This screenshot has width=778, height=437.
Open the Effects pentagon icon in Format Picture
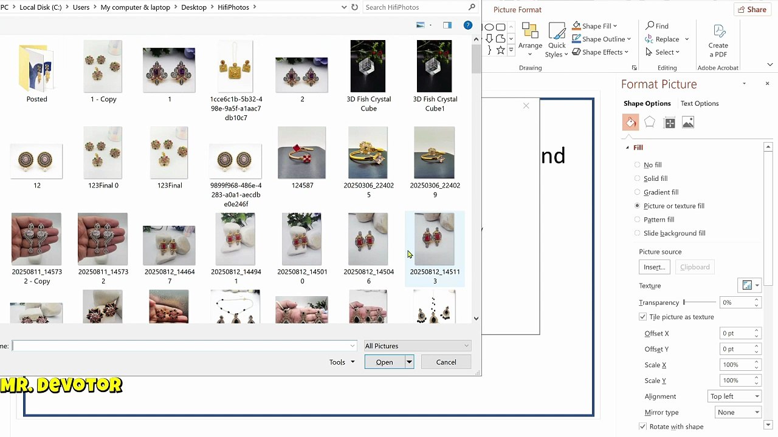coord(650,123)
